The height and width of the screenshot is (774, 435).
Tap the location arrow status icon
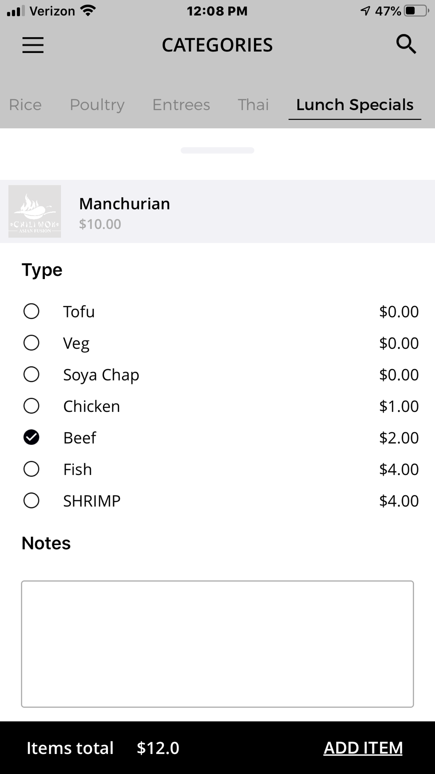pyautogui.click(x=365, y=11)
